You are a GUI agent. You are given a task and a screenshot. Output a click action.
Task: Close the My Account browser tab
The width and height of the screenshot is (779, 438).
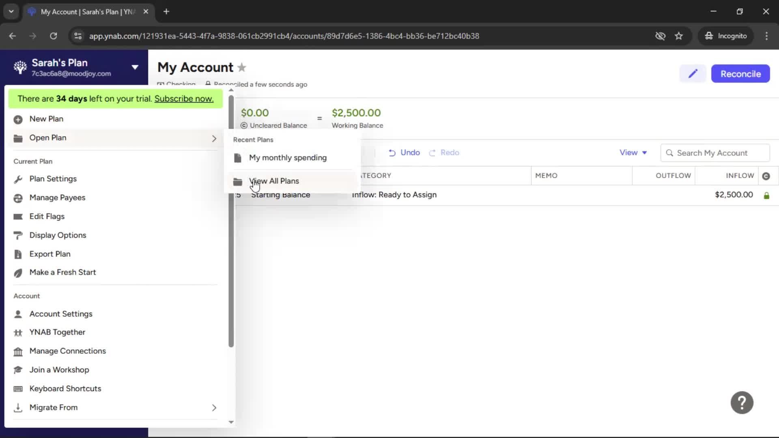pos(146,11)
